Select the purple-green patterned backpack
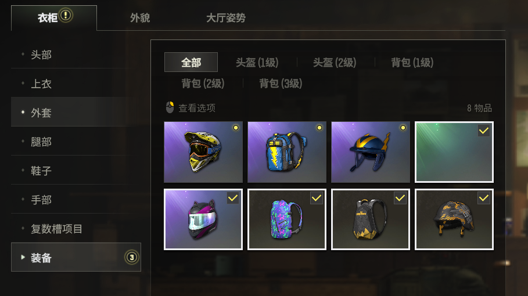Image resolution: width=528 pixels, height=296 pixels. point(287,219)
